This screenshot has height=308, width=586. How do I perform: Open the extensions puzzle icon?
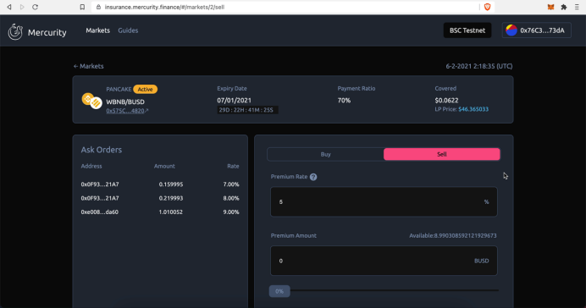564,7
